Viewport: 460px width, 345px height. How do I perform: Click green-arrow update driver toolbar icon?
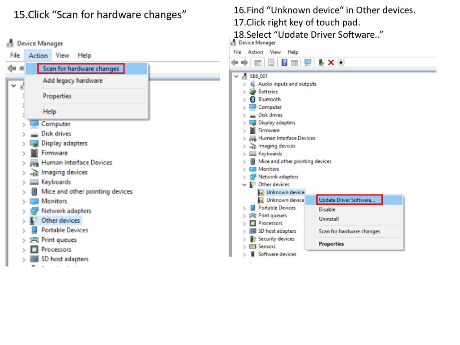(322, 62)
